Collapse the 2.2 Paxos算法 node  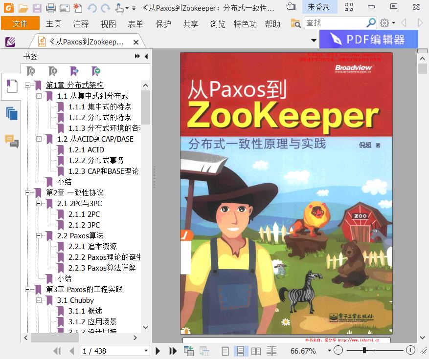(39, 235)
